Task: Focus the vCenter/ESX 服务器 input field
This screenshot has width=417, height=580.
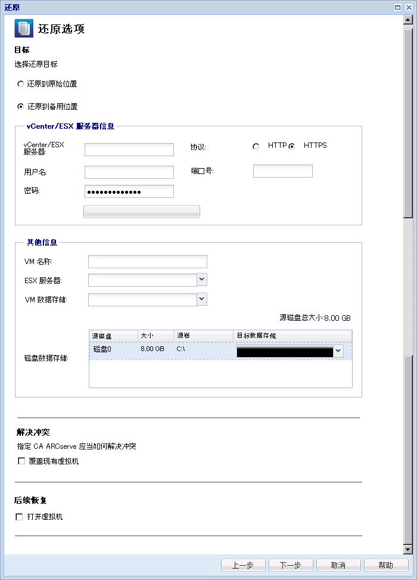Action: [x=129, y=150]
